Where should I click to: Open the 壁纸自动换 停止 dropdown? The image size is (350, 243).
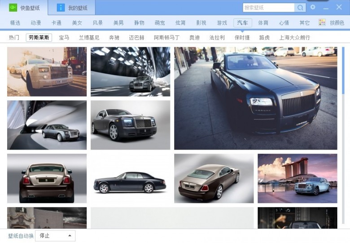(55, 236)
